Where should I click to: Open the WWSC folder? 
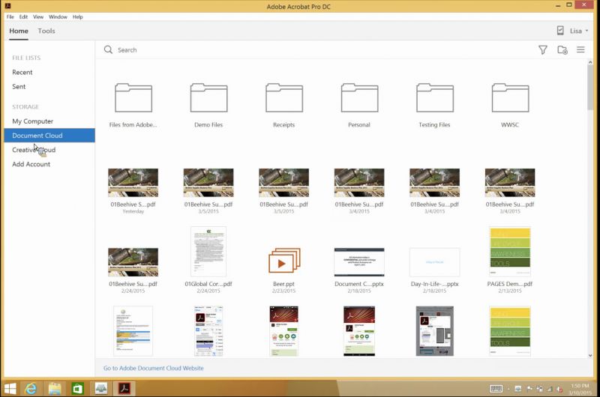(510, 98)
